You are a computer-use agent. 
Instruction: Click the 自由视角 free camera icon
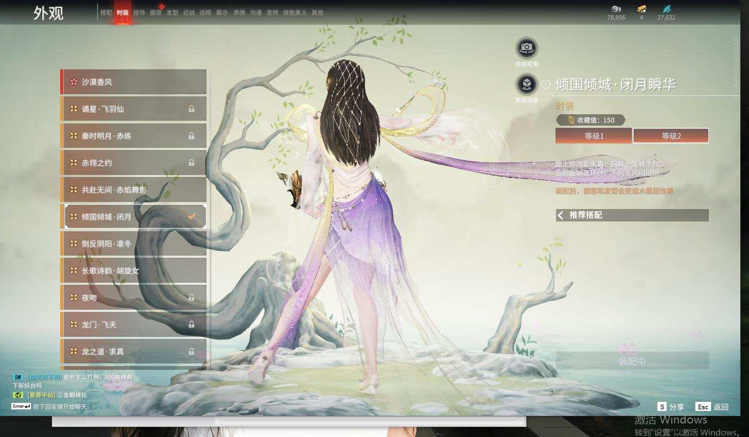pos(526,48)
